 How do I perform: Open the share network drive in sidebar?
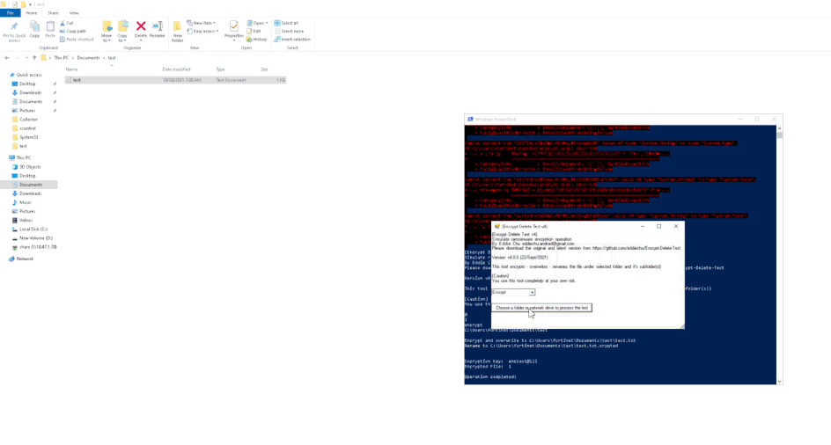click(x=34, y=247)
